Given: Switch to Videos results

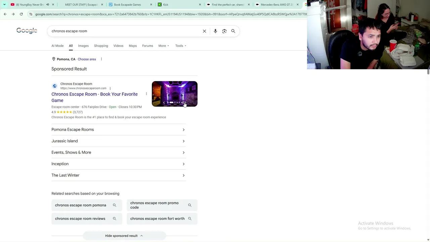Looking at the screenshot, I should pyautogui.click(x=118, y=46).
